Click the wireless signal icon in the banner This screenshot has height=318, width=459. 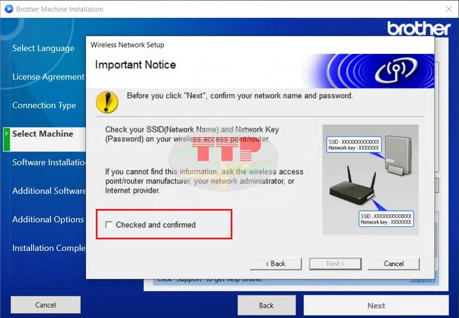pyautogui.click(x=396, y=71)
